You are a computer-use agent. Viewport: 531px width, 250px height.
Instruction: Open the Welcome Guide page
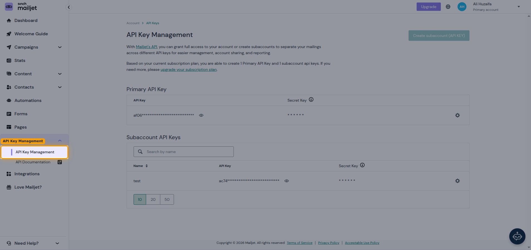[x=31, y=34]
